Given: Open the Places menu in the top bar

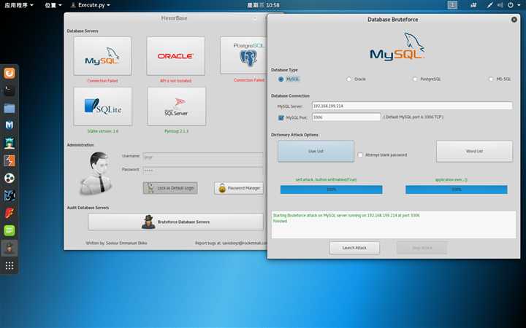Looking at the screenshot, I should tap(53, 5).
